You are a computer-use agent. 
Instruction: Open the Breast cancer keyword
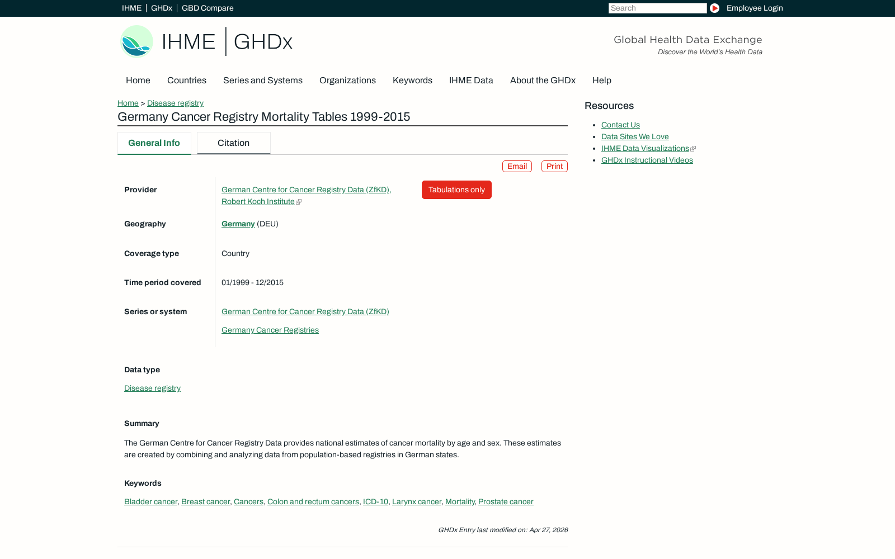coord(205,502)
